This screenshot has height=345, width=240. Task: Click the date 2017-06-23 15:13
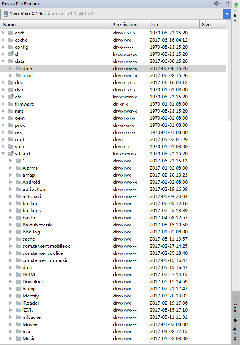tap(168, 161)
